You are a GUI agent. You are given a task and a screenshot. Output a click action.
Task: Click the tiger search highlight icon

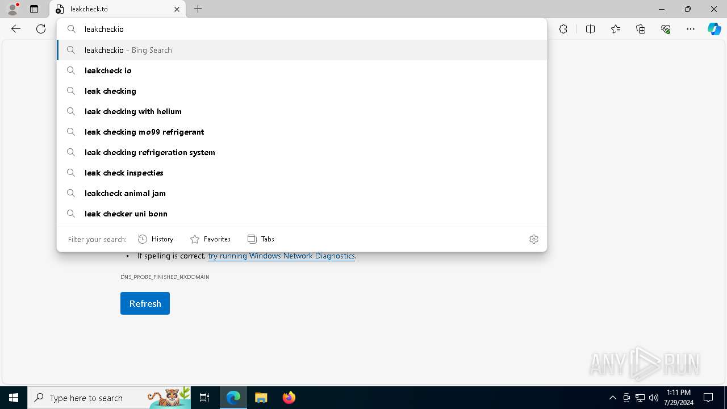tap(169, 398)
